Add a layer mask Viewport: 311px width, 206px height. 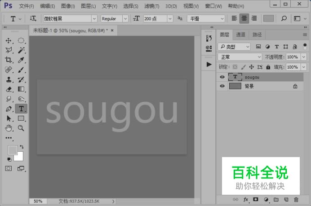point(256,199)
